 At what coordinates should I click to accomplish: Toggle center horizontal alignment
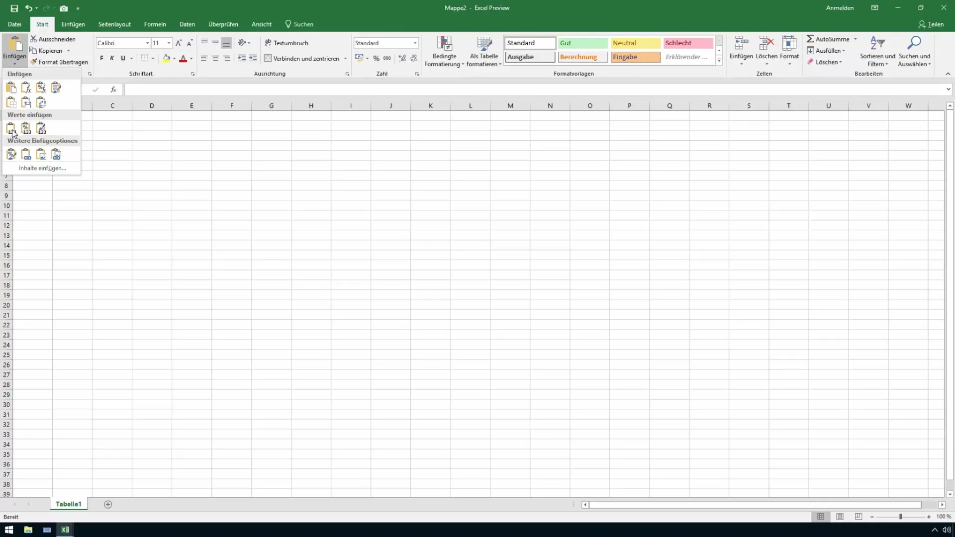[215, 58]
